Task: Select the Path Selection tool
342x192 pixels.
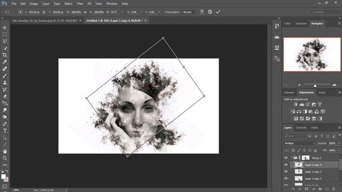Action: (5, 138)
